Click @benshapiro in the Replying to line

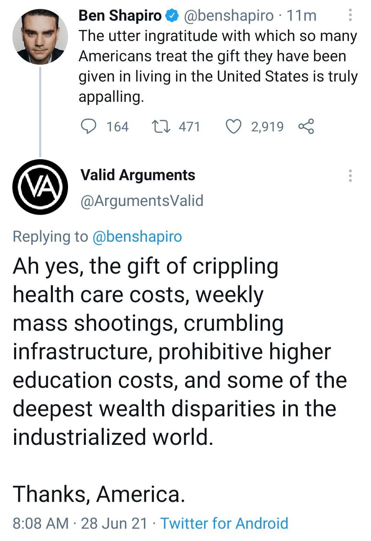137,236
